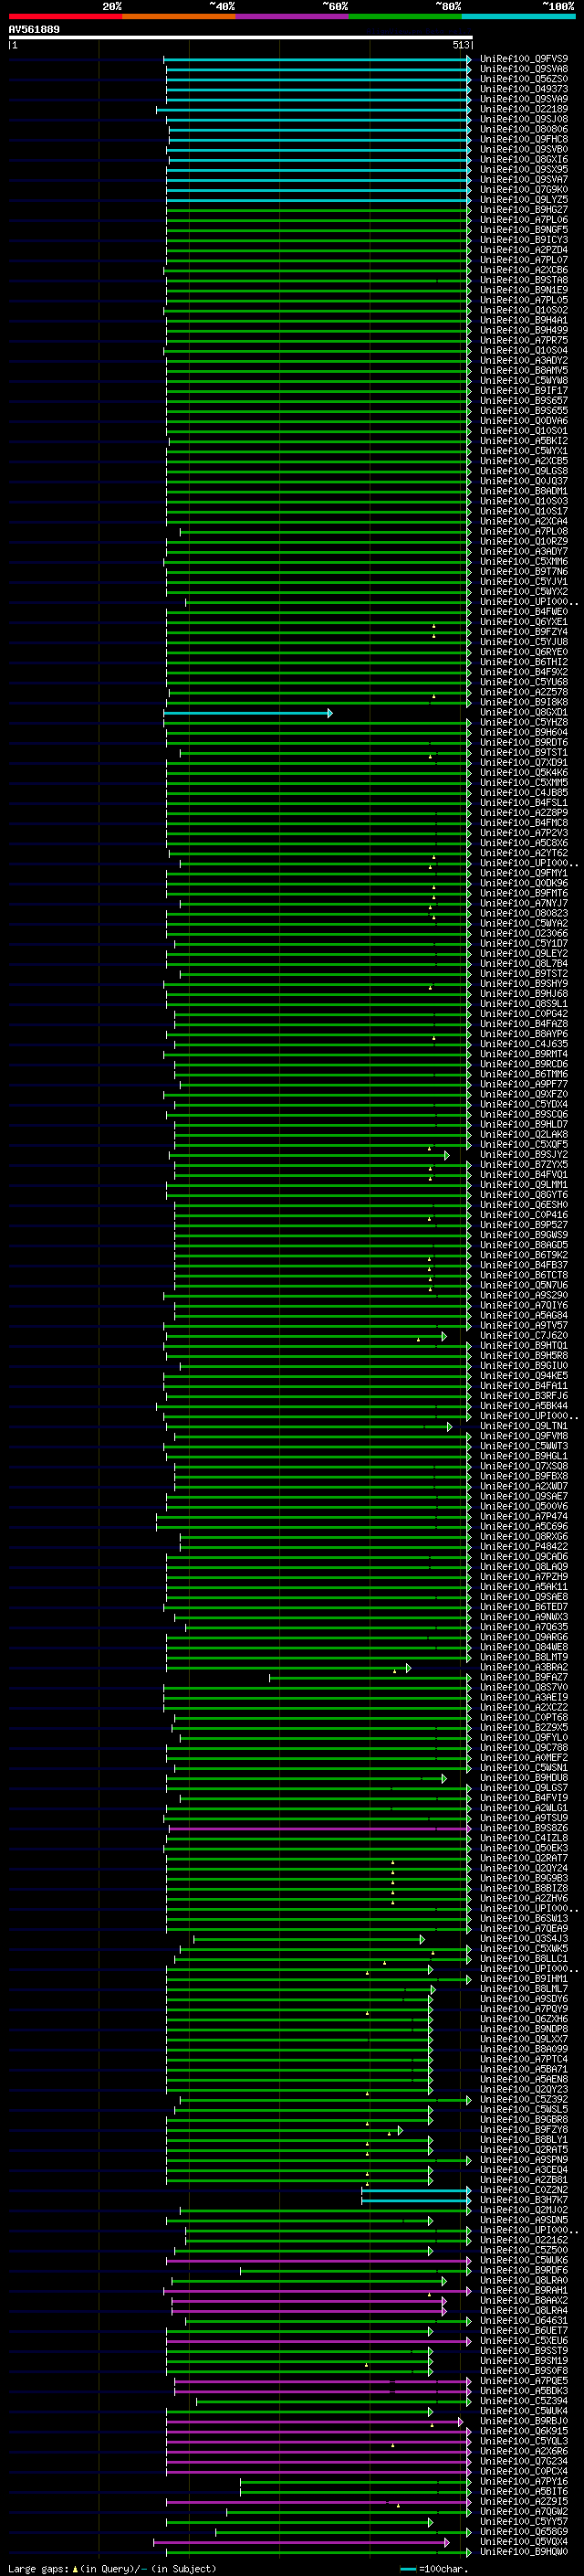This screenshot has width=584, height=2576.
Task: Click the UniRef100_B9SM19 label
Action: tap(524, 2361)
